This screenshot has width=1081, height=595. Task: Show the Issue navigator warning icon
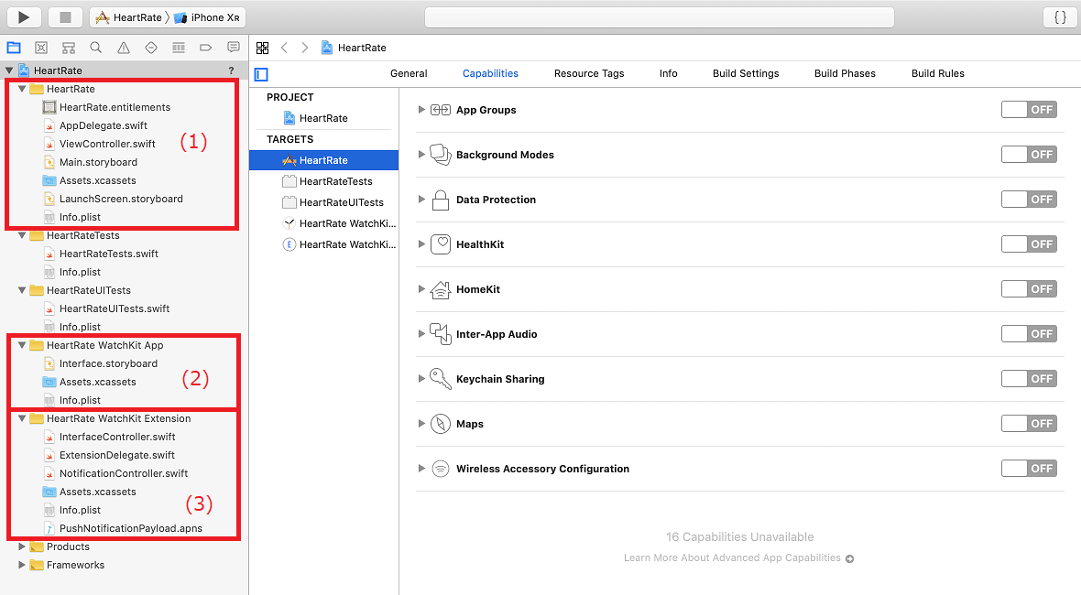click(x=124, y=48)
